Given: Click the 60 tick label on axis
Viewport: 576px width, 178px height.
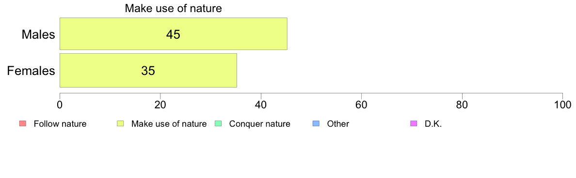Looking at the screenshot, I should pos(362,104).
